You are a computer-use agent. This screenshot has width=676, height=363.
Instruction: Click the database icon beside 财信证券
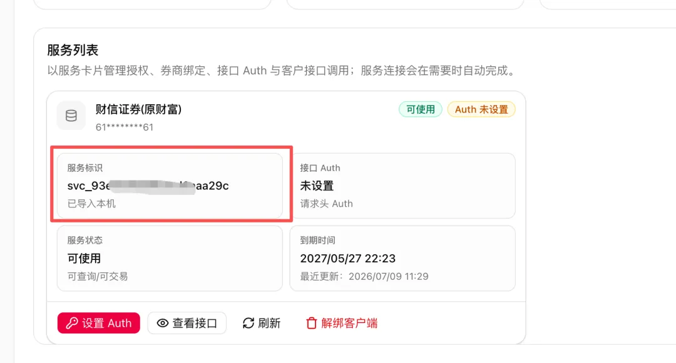(x=71, y=116)
